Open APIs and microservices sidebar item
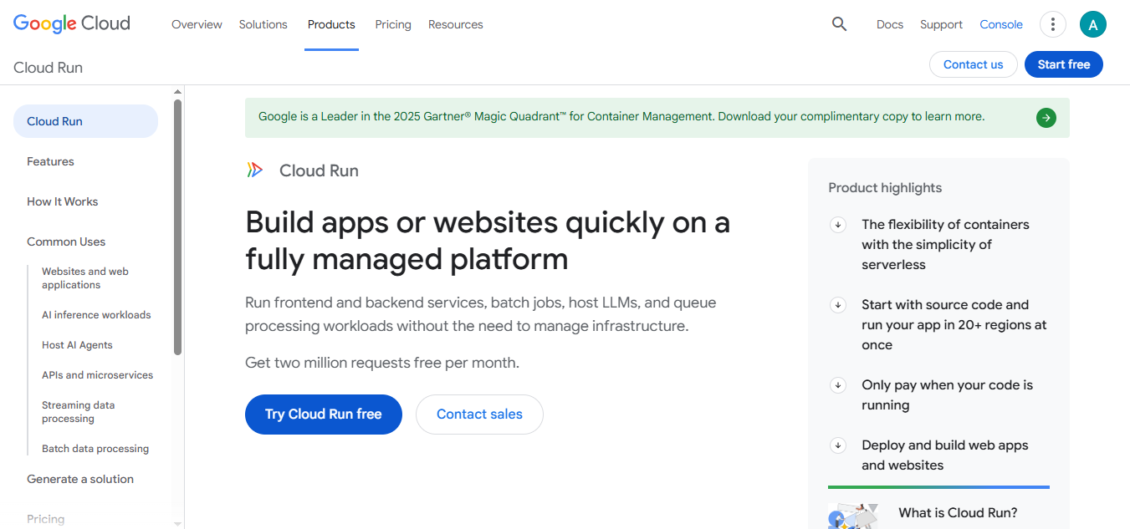This screenshot has height=529, width=1130. pos(98,375)
